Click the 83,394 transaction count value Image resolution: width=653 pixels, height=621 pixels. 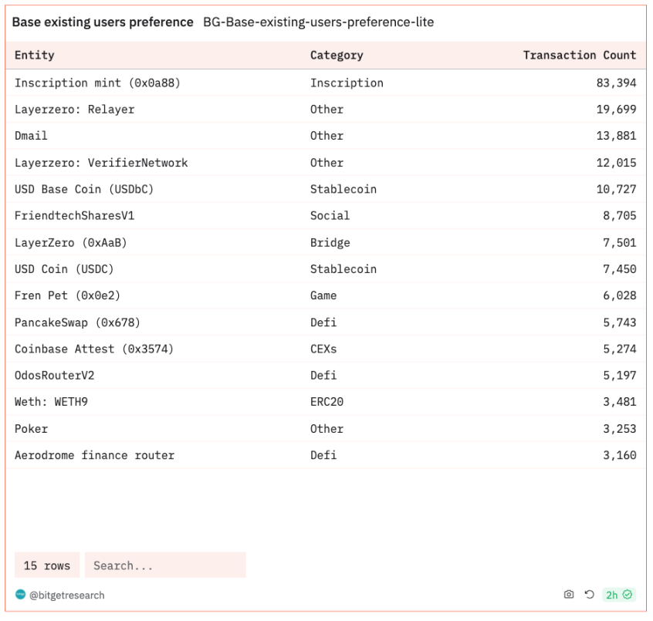tap(616, 83)
